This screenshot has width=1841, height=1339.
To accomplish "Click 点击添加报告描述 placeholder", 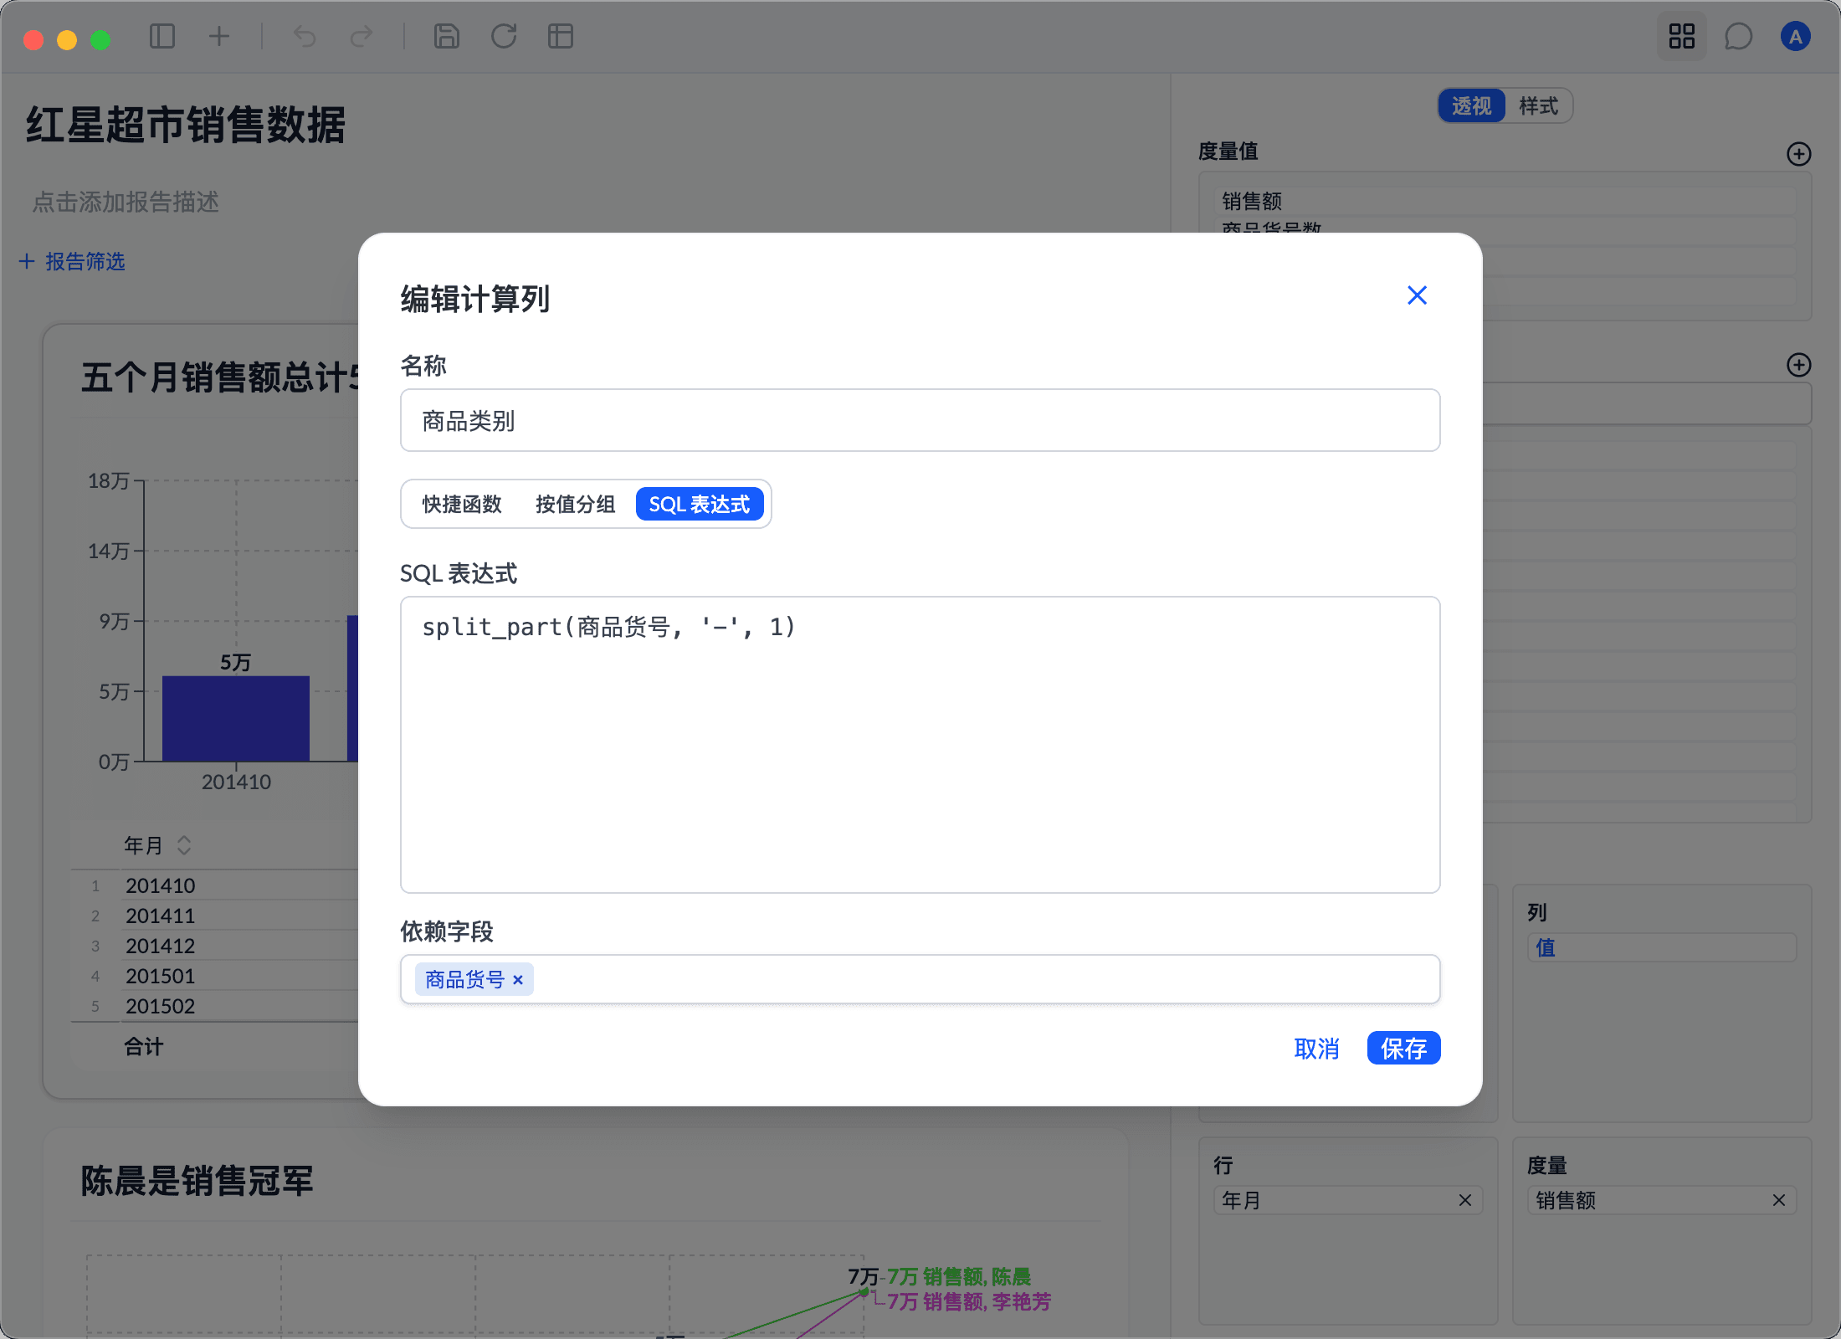I will click(x=126, y=202).
